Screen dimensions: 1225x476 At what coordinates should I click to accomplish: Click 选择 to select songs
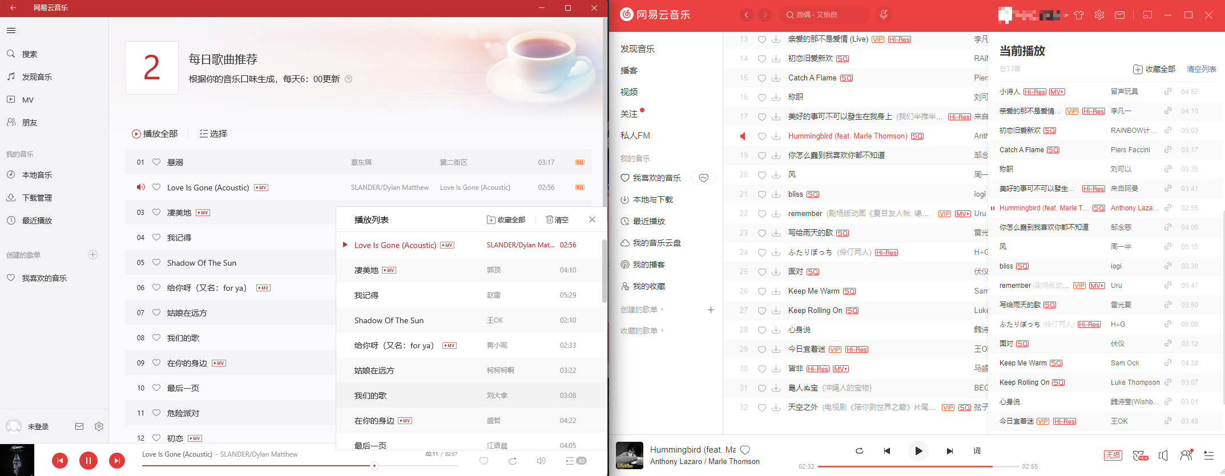213,133
